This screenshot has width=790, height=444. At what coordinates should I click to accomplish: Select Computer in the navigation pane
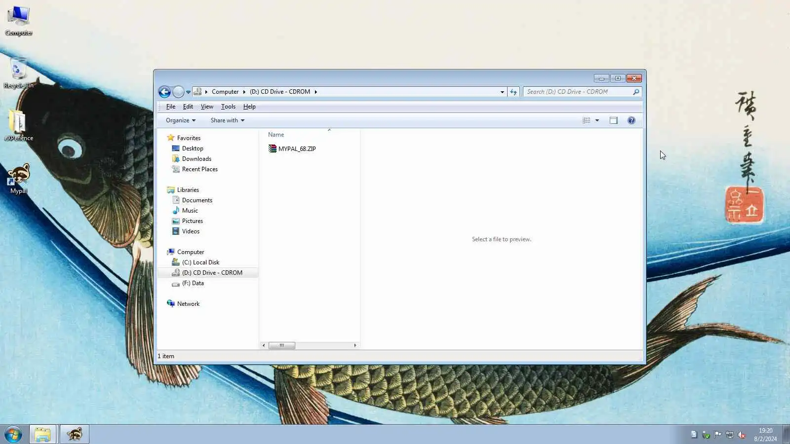click(x=190, y=252)
